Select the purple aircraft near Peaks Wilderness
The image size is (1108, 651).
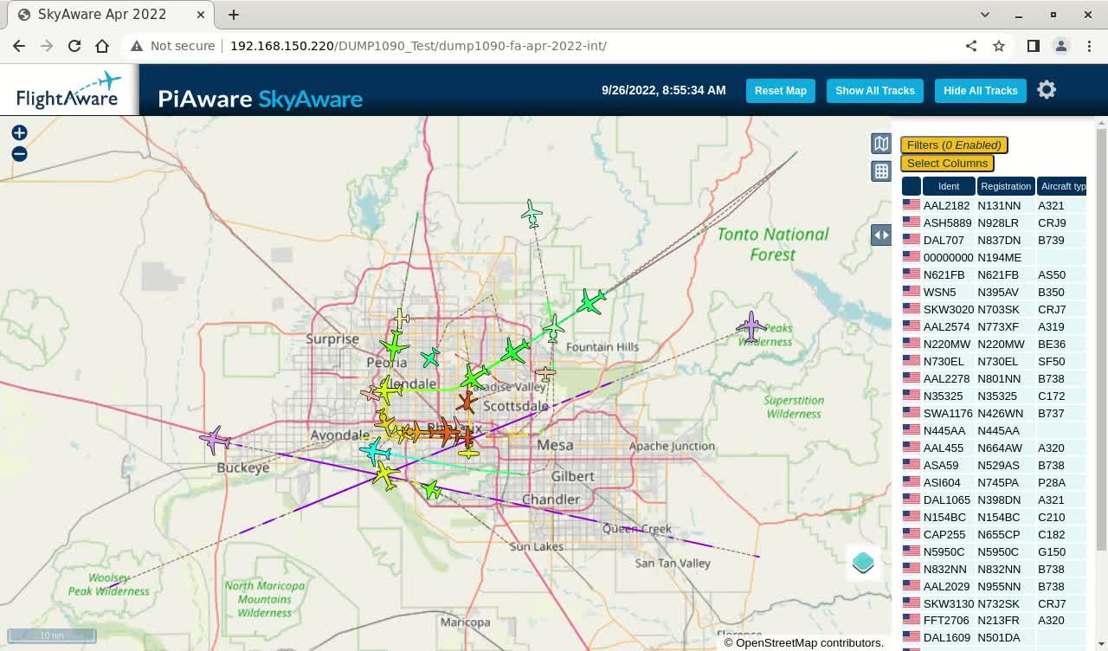751,326
